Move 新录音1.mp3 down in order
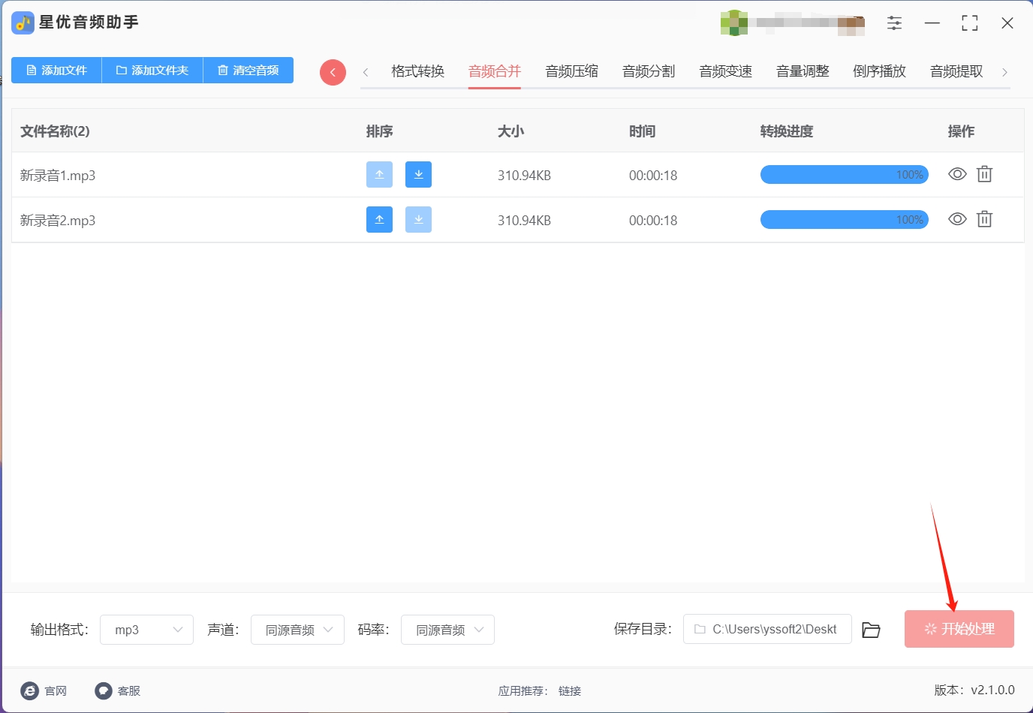The width and height of the screenshot is (1033, 713). tap(418, 175)
